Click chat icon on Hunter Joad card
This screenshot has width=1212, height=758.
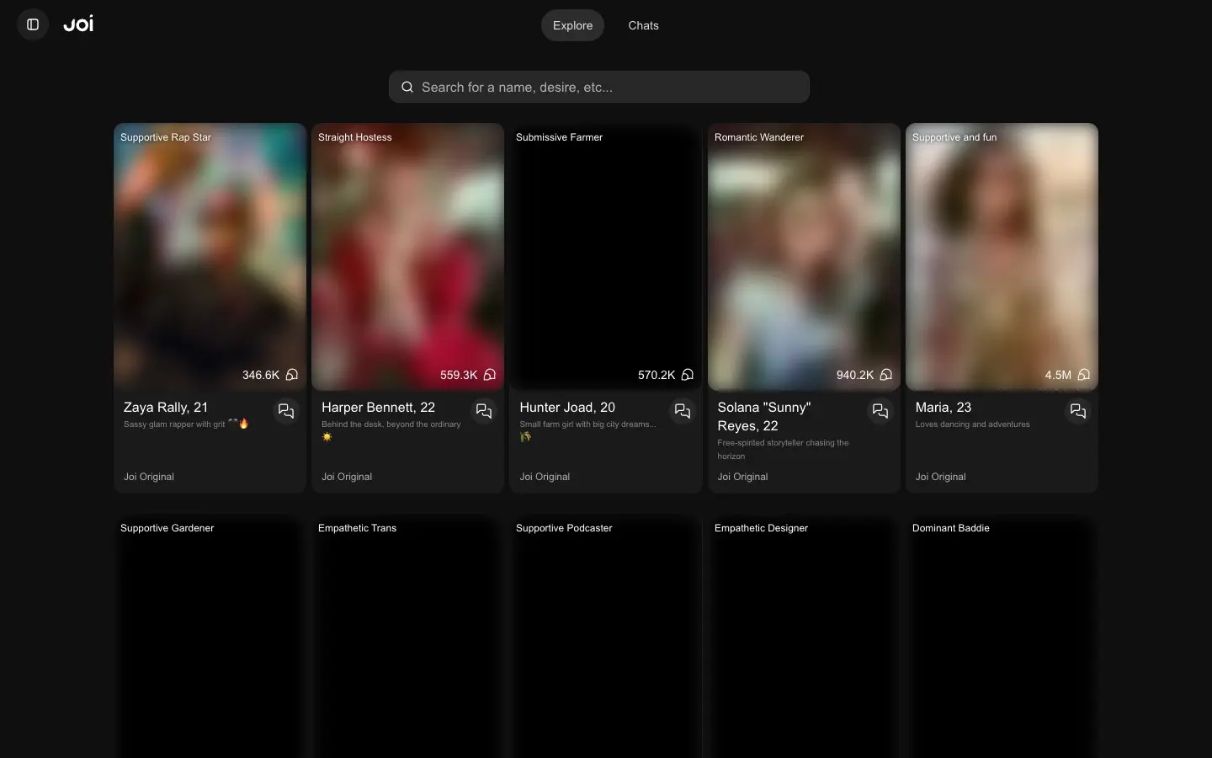(x=683, y=411)
